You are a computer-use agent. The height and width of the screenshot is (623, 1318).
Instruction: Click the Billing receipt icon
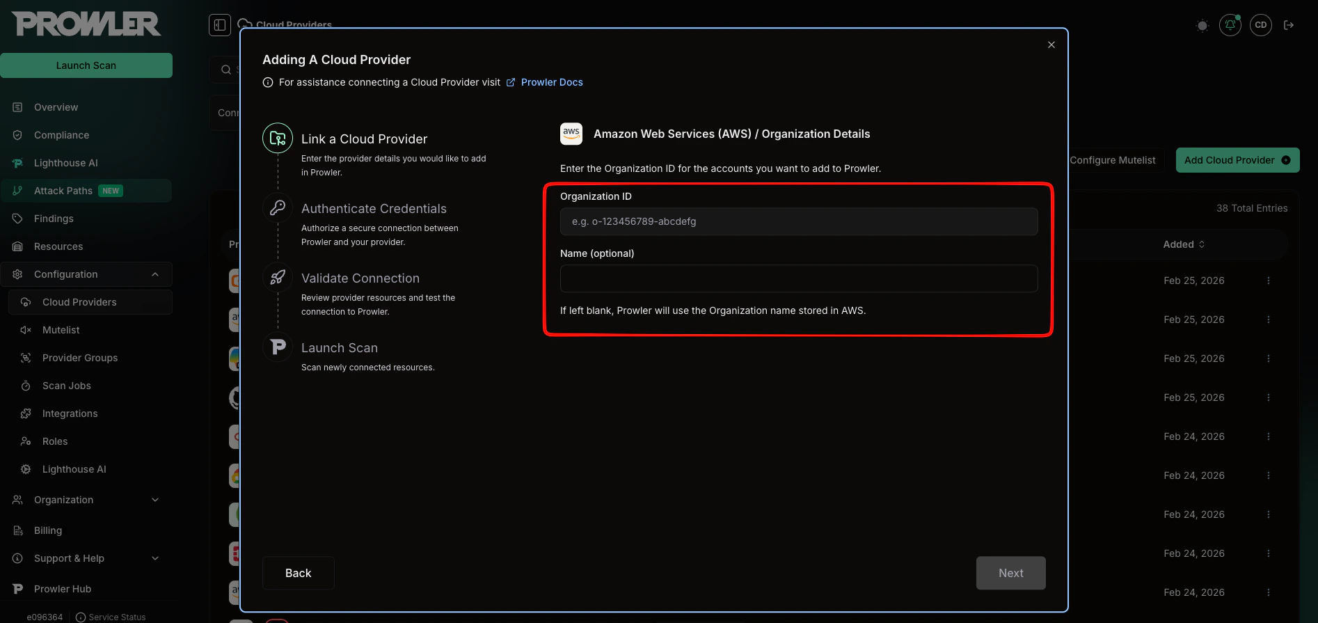pos(18,530)
